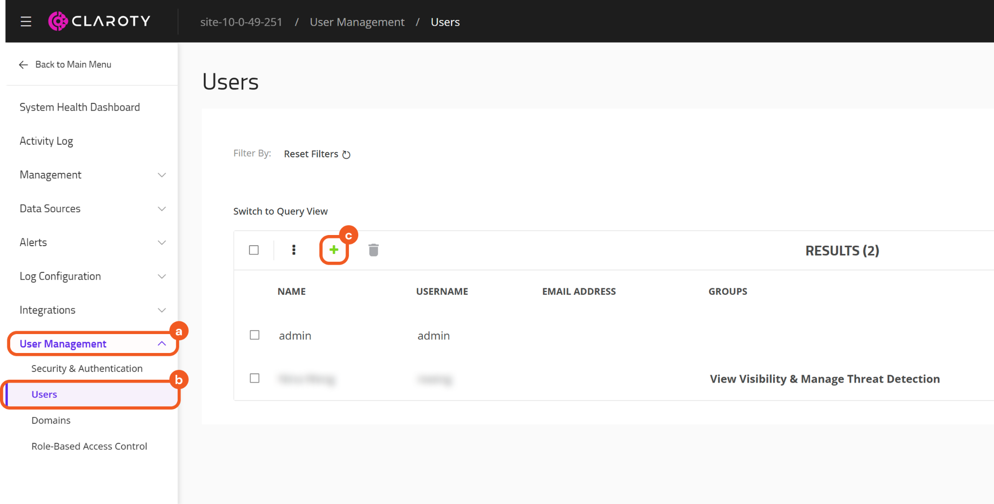Click the trash delete icon
This screenshot has width=994, height=504.
[373, 250]
